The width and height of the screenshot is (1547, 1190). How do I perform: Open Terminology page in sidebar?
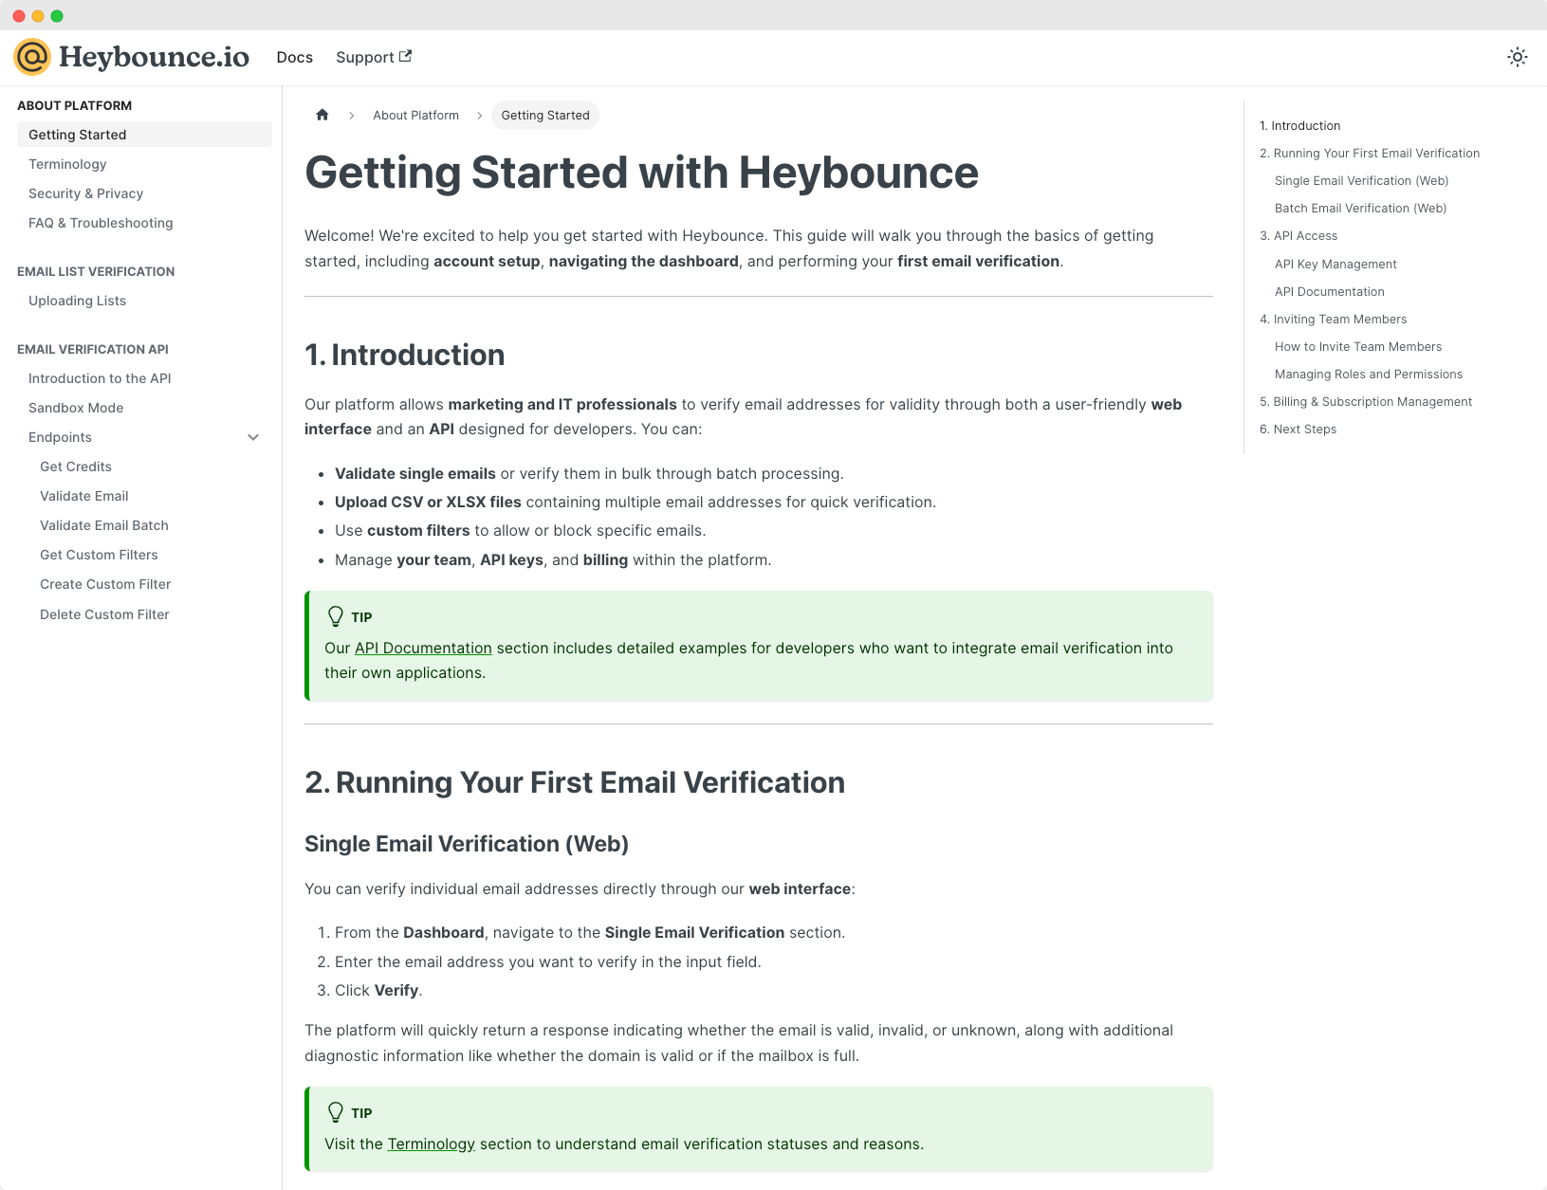coord(67,164)
